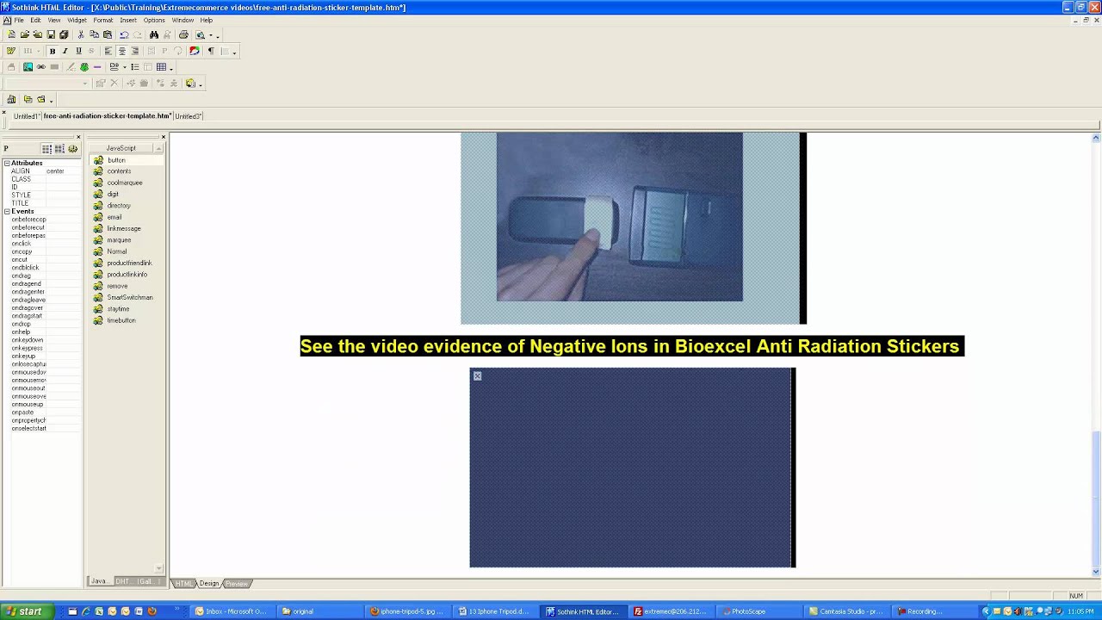This screenshot has width=1102, height=620.
Task: Click the Undo arrow icon
Action: pos(124,35)
